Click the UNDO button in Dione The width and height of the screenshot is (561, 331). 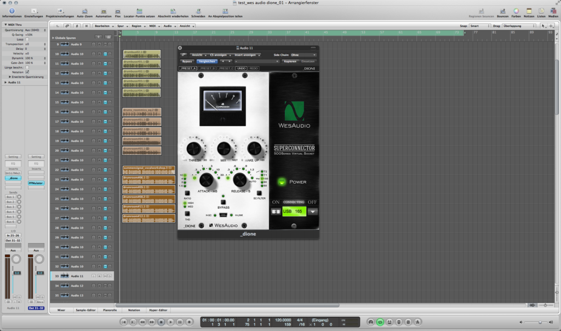(x=241, y=69)
